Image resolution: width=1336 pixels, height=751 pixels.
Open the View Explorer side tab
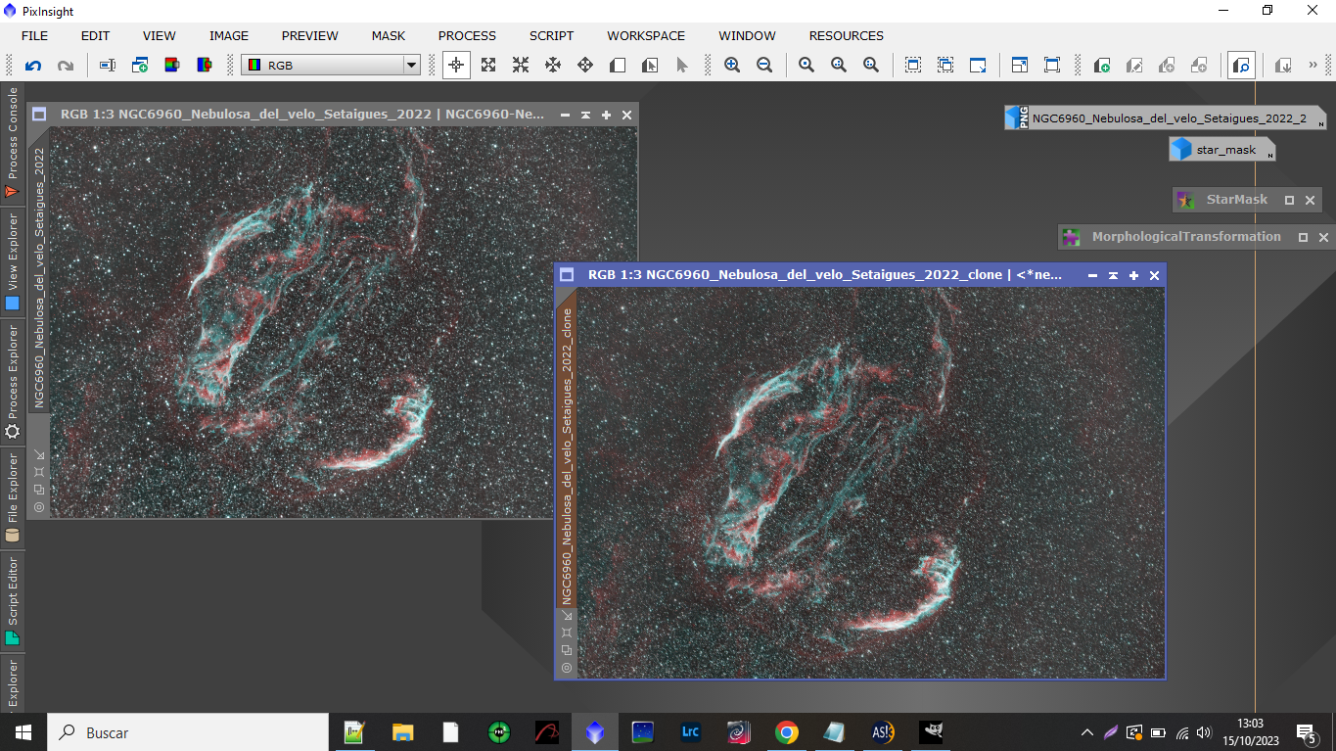tap(12, 261)
